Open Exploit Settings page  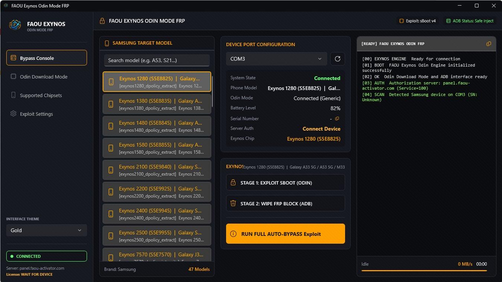46,114
